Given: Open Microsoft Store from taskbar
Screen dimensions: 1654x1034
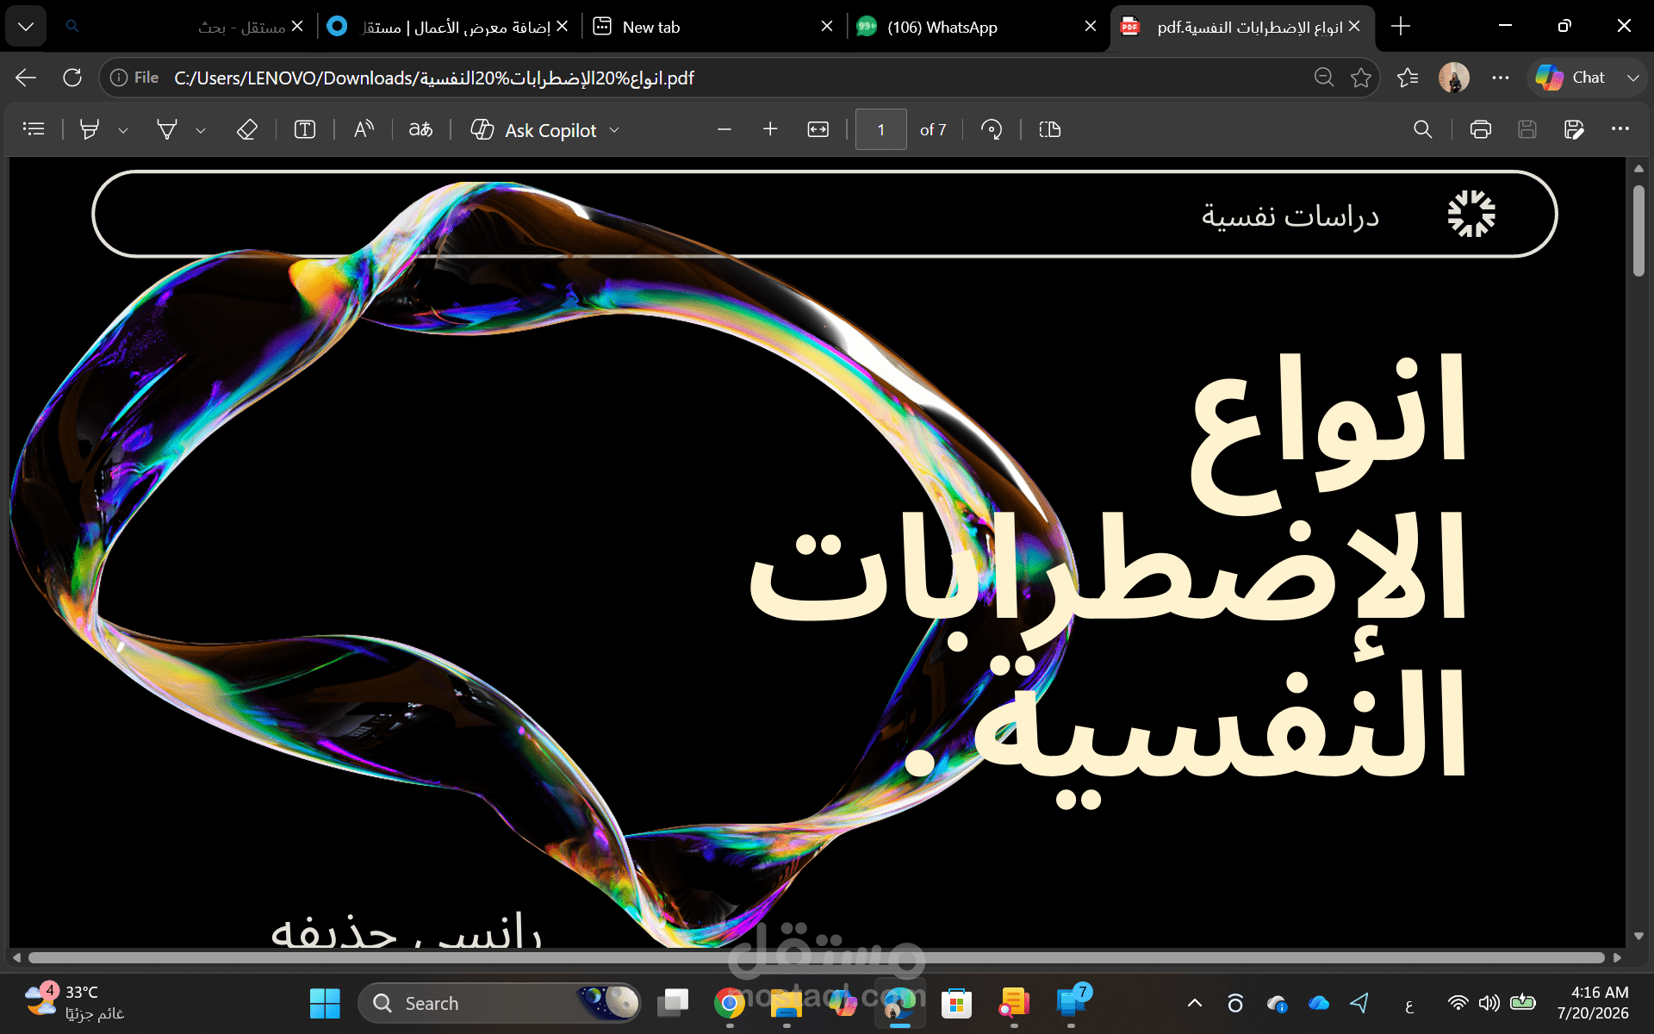Looking at the screenshot, I should click(957, 1003).
